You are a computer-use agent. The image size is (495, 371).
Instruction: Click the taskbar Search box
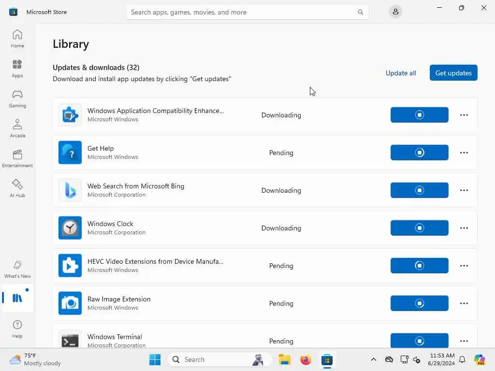click(219, 359)
